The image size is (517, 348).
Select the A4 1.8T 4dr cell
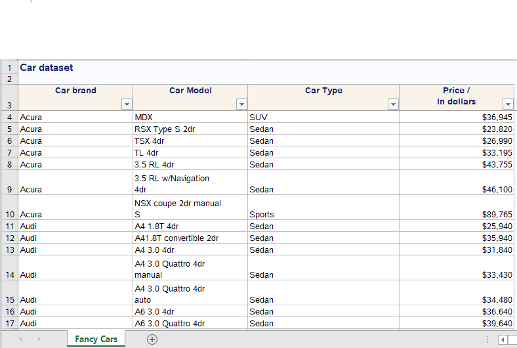[x=190, y=227]
